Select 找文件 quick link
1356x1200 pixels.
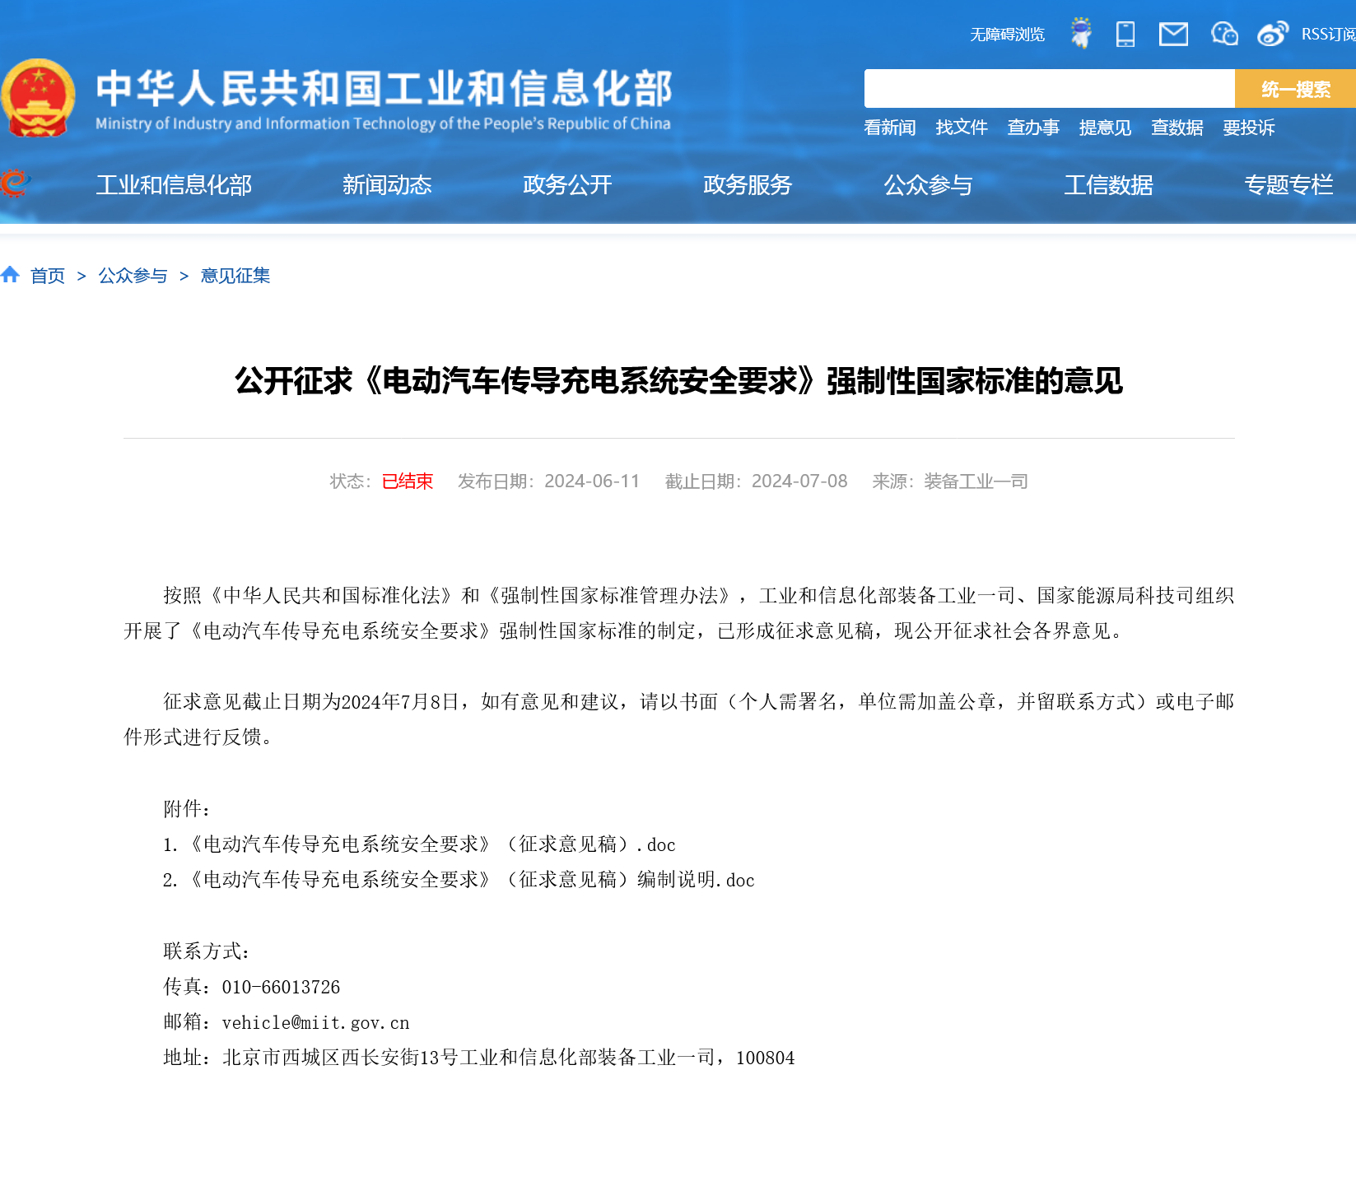click(962, 128)
